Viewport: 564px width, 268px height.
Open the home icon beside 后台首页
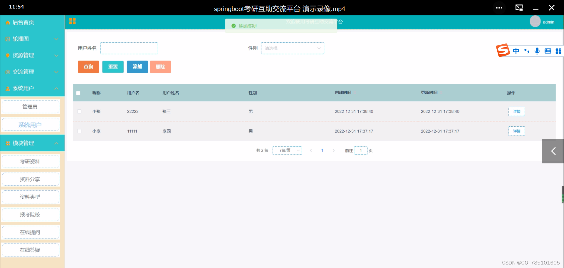click(8, 22)
